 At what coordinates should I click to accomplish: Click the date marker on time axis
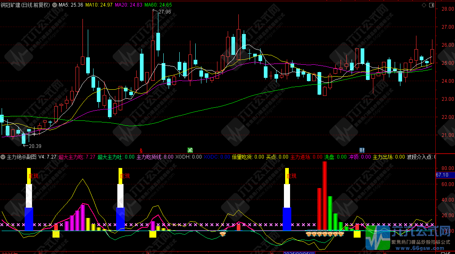tap(303, 252)
